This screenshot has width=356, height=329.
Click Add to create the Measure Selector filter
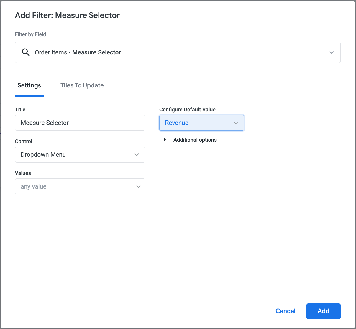click(x=323, y=311)
